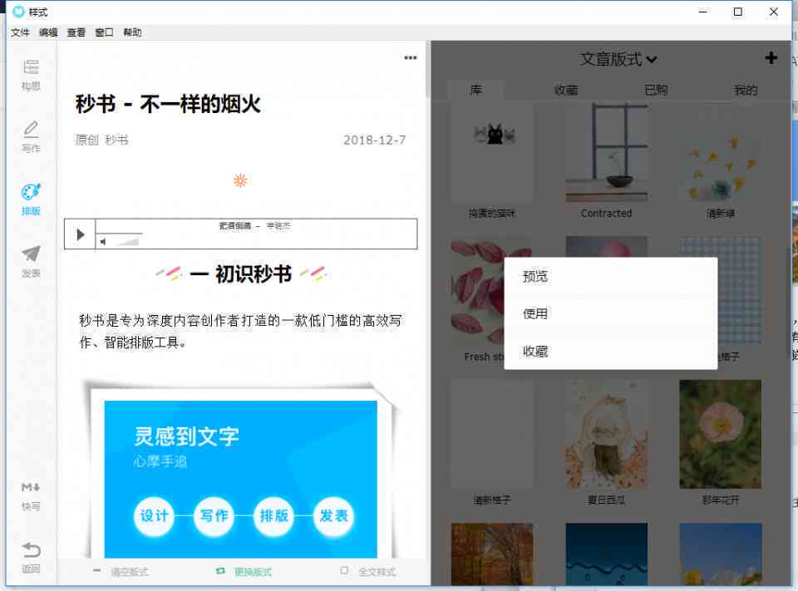The image size is (798, 591).
Task: Switch to the 我的 tab
Action: [x=746, y=90]
